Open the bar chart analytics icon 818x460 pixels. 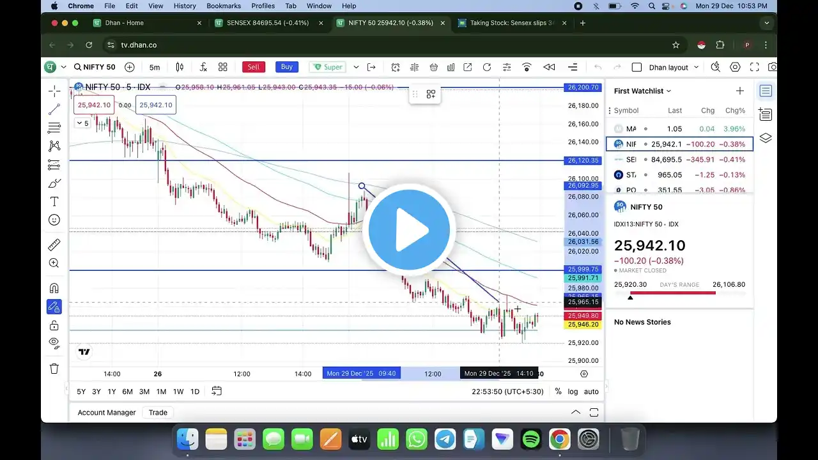pos(451,67)
